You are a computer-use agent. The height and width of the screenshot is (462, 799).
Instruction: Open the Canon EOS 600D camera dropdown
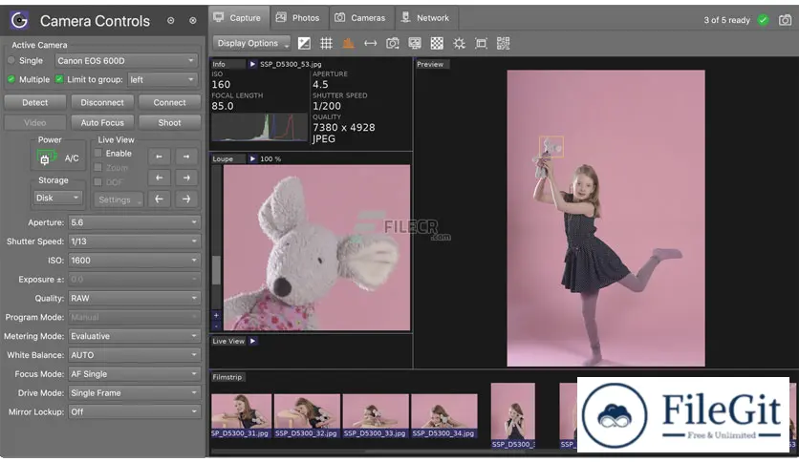(126, 60)
